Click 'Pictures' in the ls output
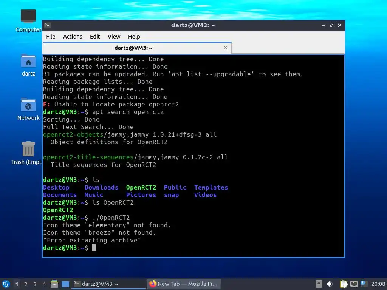The image size is (387, 290). click(141, 195)
